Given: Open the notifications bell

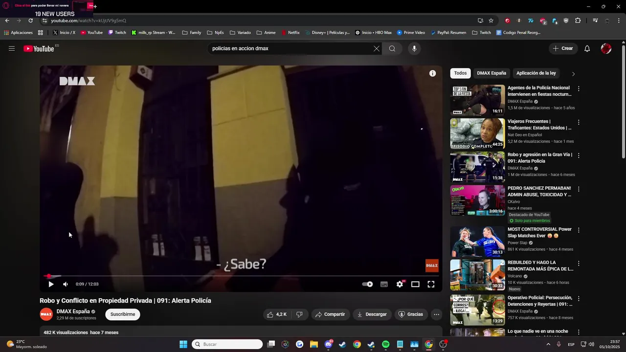Looking at the screenshot, I should pyautogui.click(x=587, y=48).
